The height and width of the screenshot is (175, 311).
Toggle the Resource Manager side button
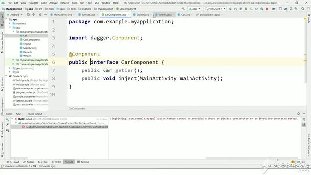tap(2, 42)
